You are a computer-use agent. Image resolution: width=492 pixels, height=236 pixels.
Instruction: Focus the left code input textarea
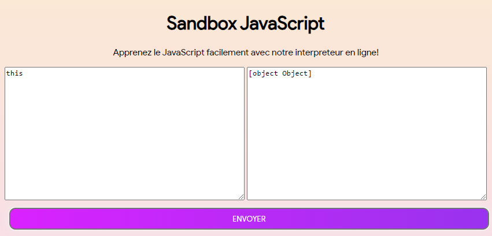pyautogui.click(x=124, y=133)
